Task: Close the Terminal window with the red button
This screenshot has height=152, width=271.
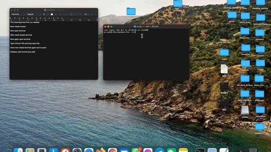Action: coord(105,27)
